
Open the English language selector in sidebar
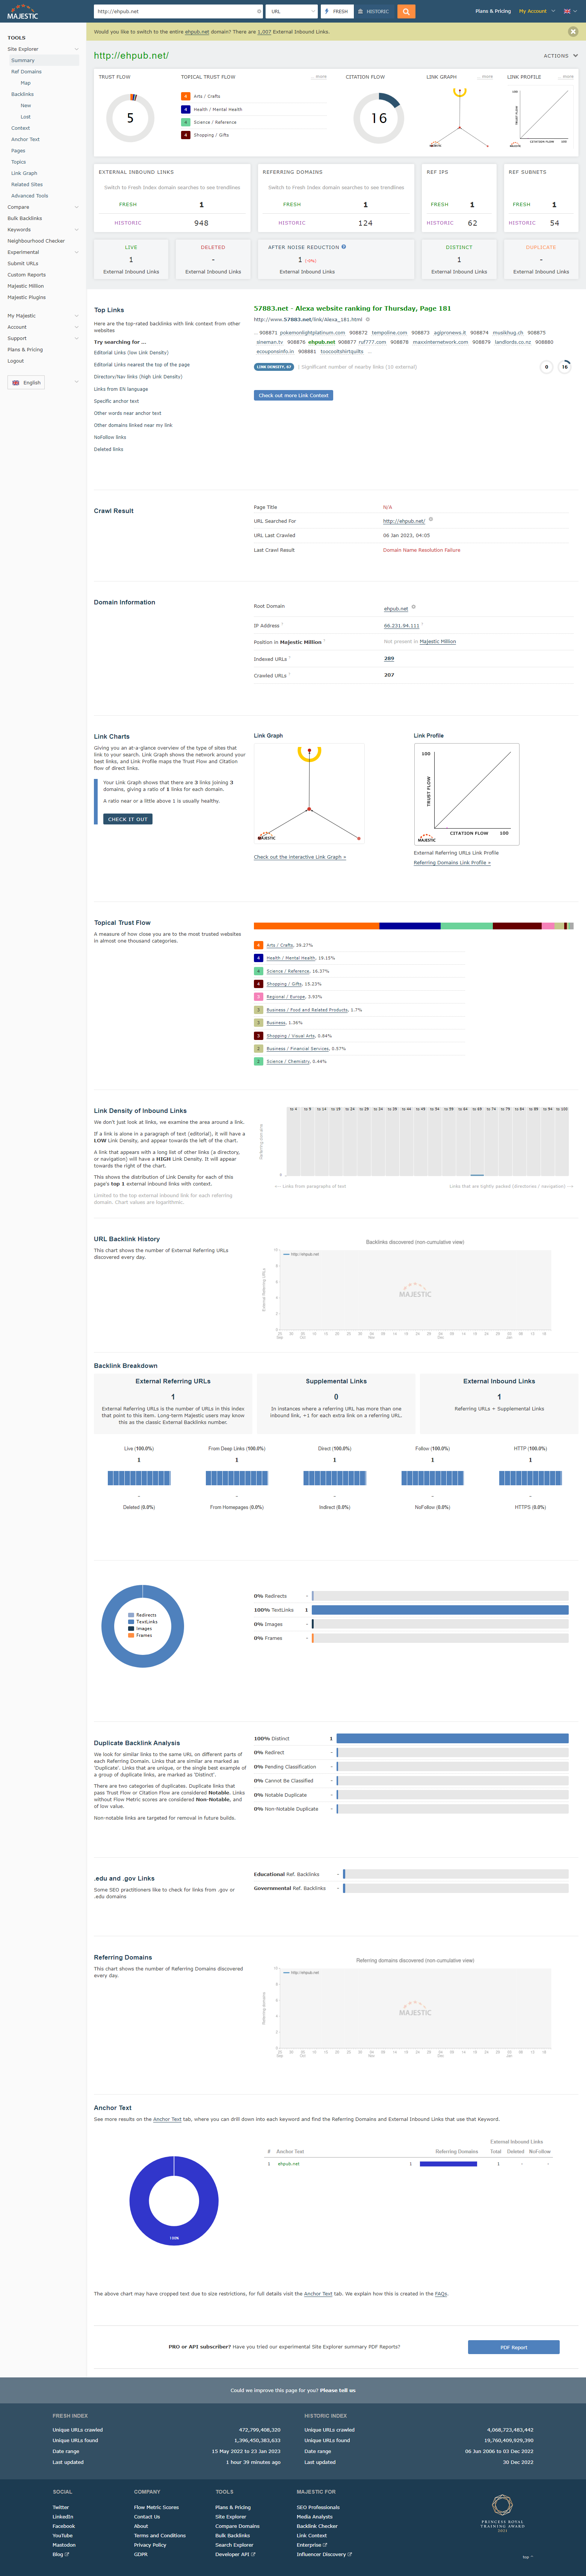pyautogui.click(x=26, y=383)
